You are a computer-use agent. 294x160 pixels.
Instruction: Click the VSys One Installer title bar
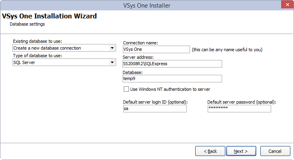click(147, 6)
